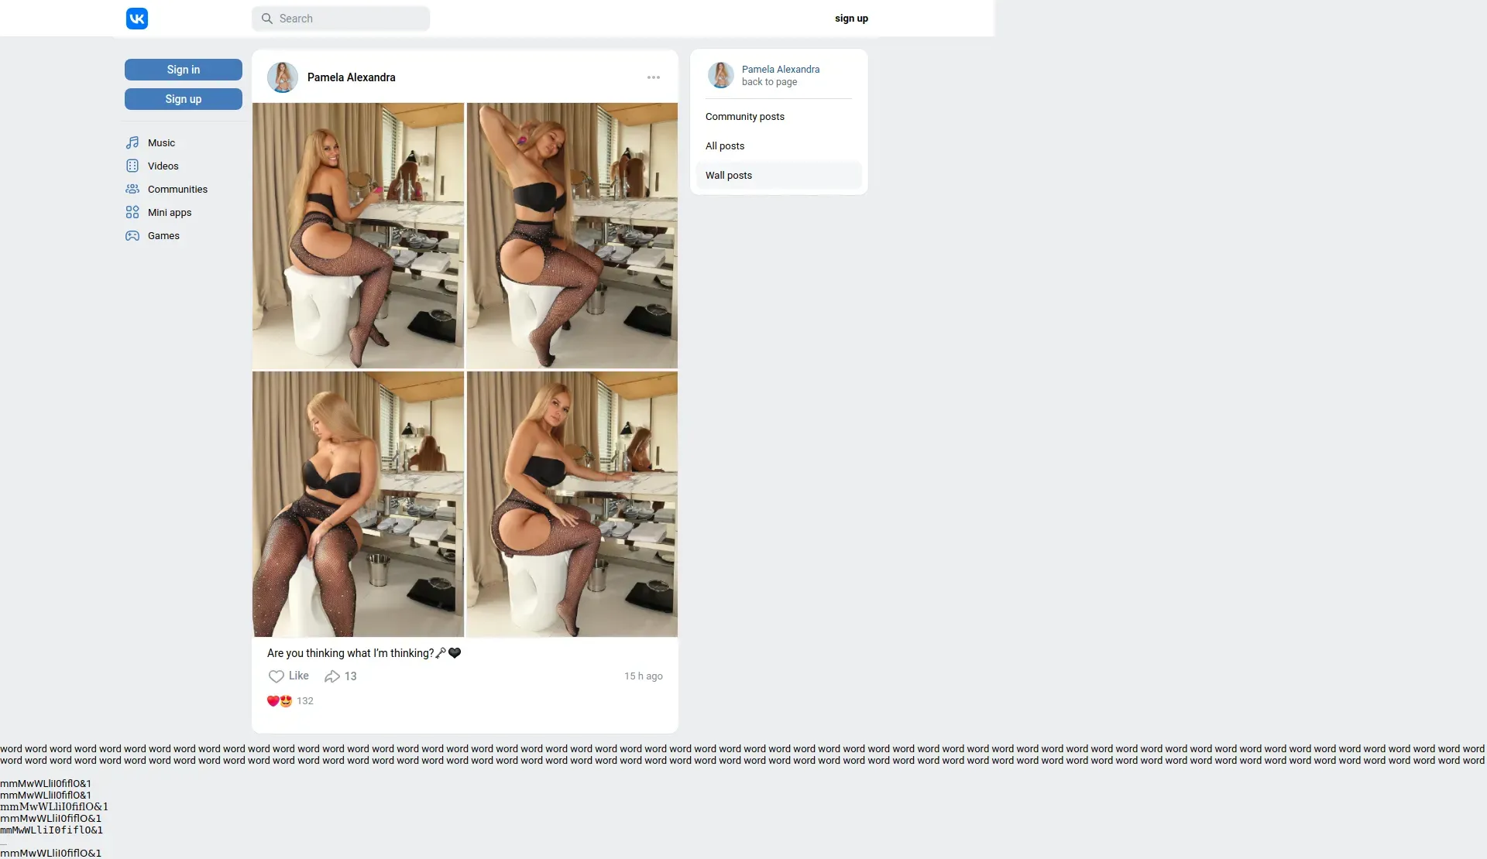Select the All posts filter
This screenshot has width=1487, height=859.
click(725, 146)
